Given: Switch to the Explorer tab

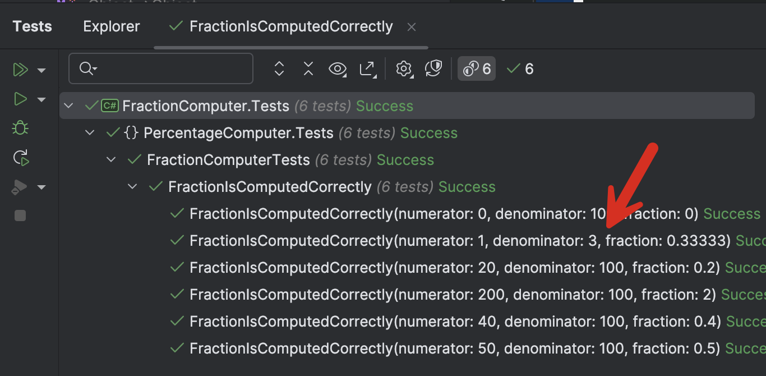Looking at the screenshot, I should pyautogui.click(x=111, y=26).
